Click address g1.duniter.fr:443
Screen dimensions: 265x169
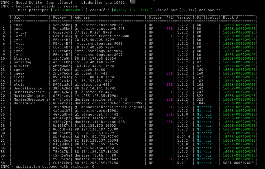pos(93,92)
